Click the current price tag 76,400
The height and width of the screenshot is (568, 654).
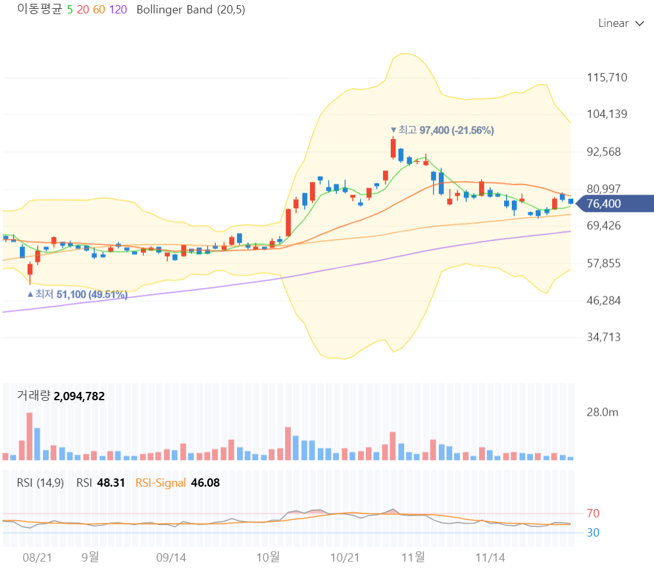tap(614, 204)
